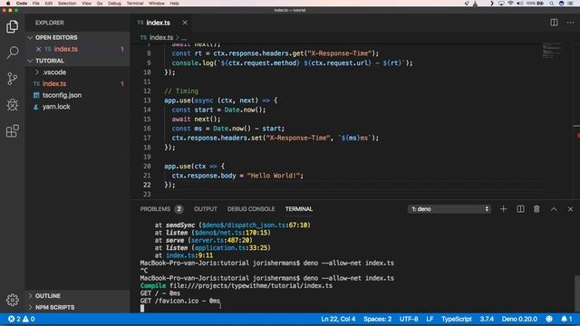Maximize the panel with up chevron
This screenshot has height=326, width=580.
coord(554,209)
